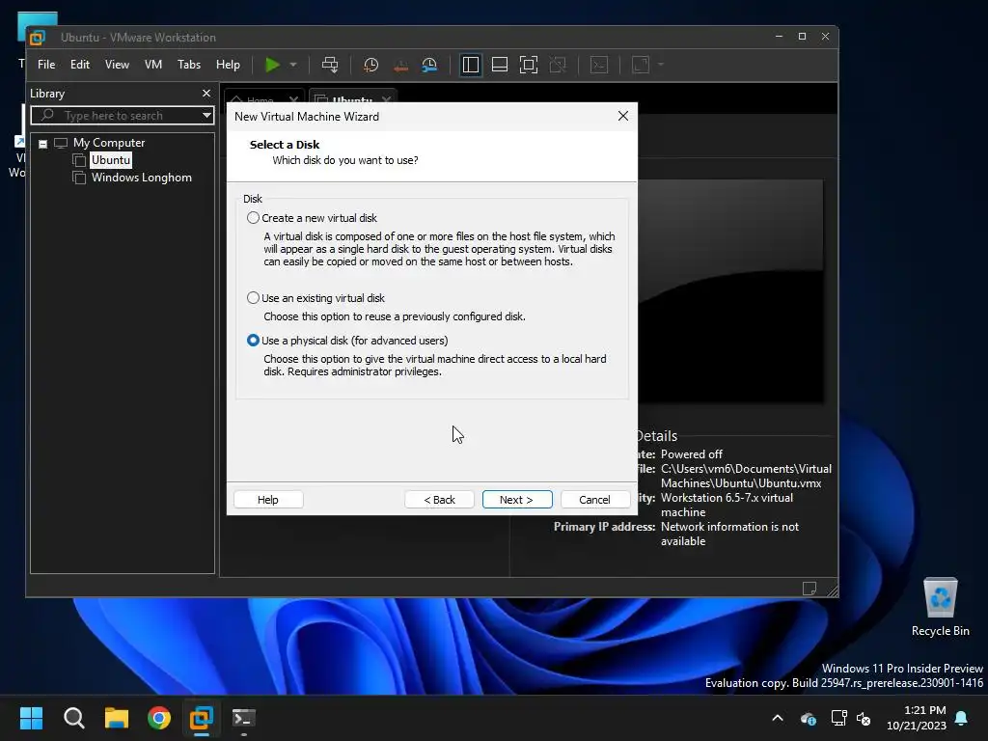Image resolution: width=988 pixels, height=741 pixels.
Task: Click the network tray icon
Action: tap(838, 718)
